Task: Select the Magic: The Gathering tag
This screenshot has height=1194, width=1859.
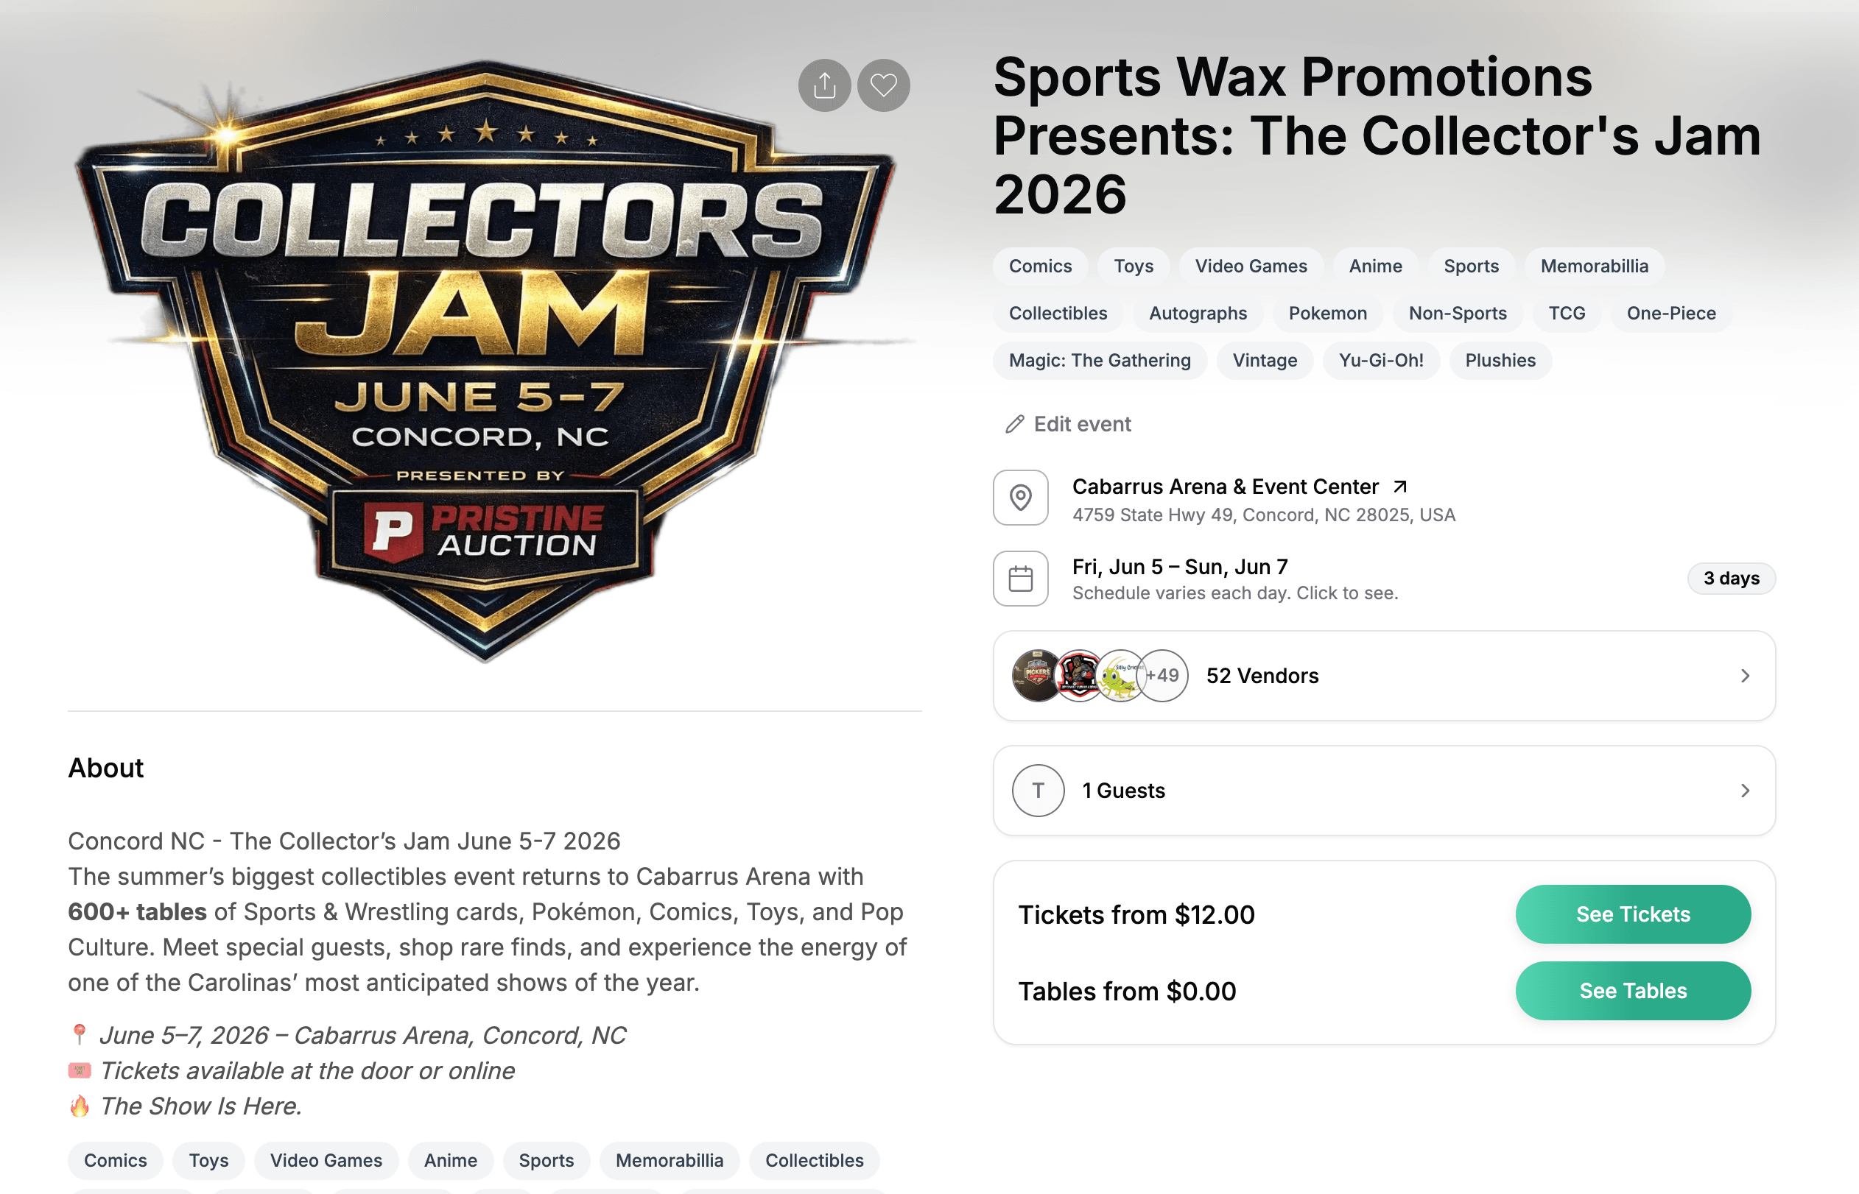Action: 1099,361
